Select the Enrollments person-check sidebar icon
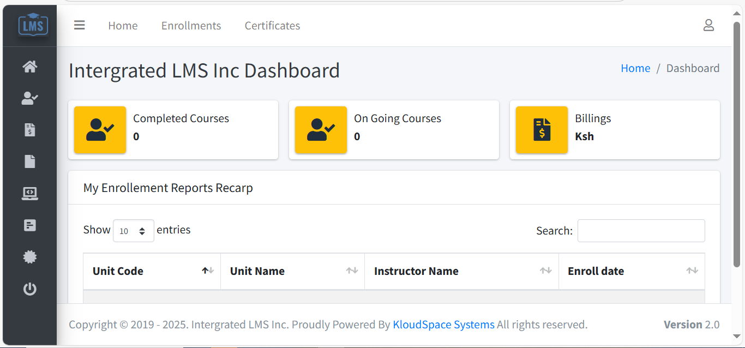 [x=29, y=98]
